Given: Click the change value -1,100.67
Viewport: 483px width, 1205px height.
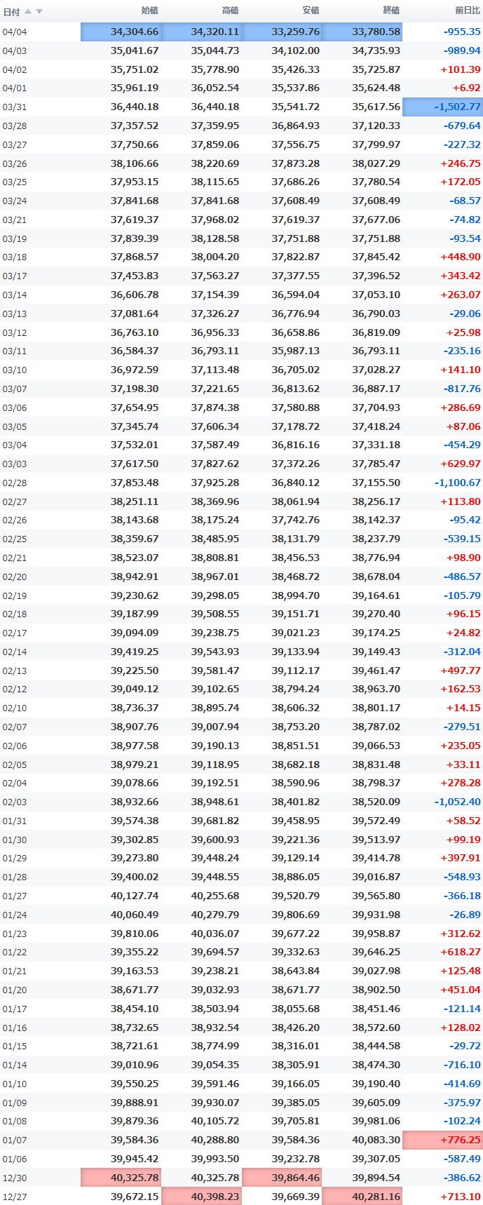Looking at the screenshot, I should [x=458, y=483].
